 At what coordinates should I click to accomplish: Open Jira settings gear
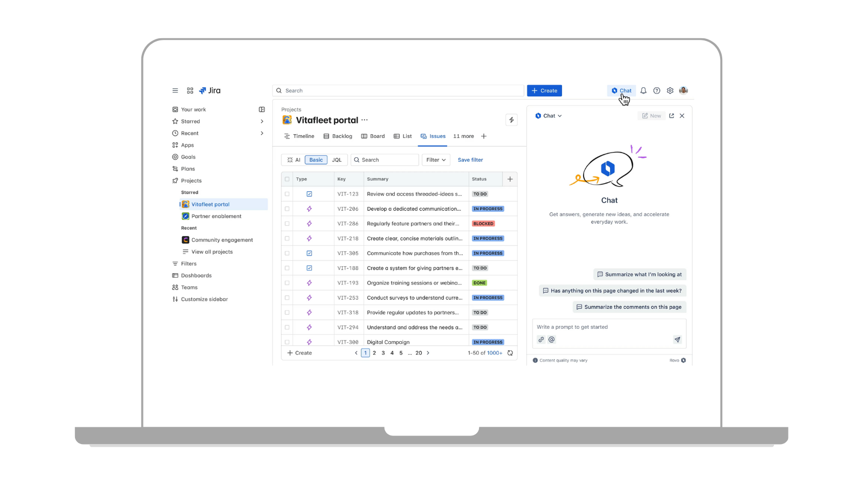(x=670, y=91)
